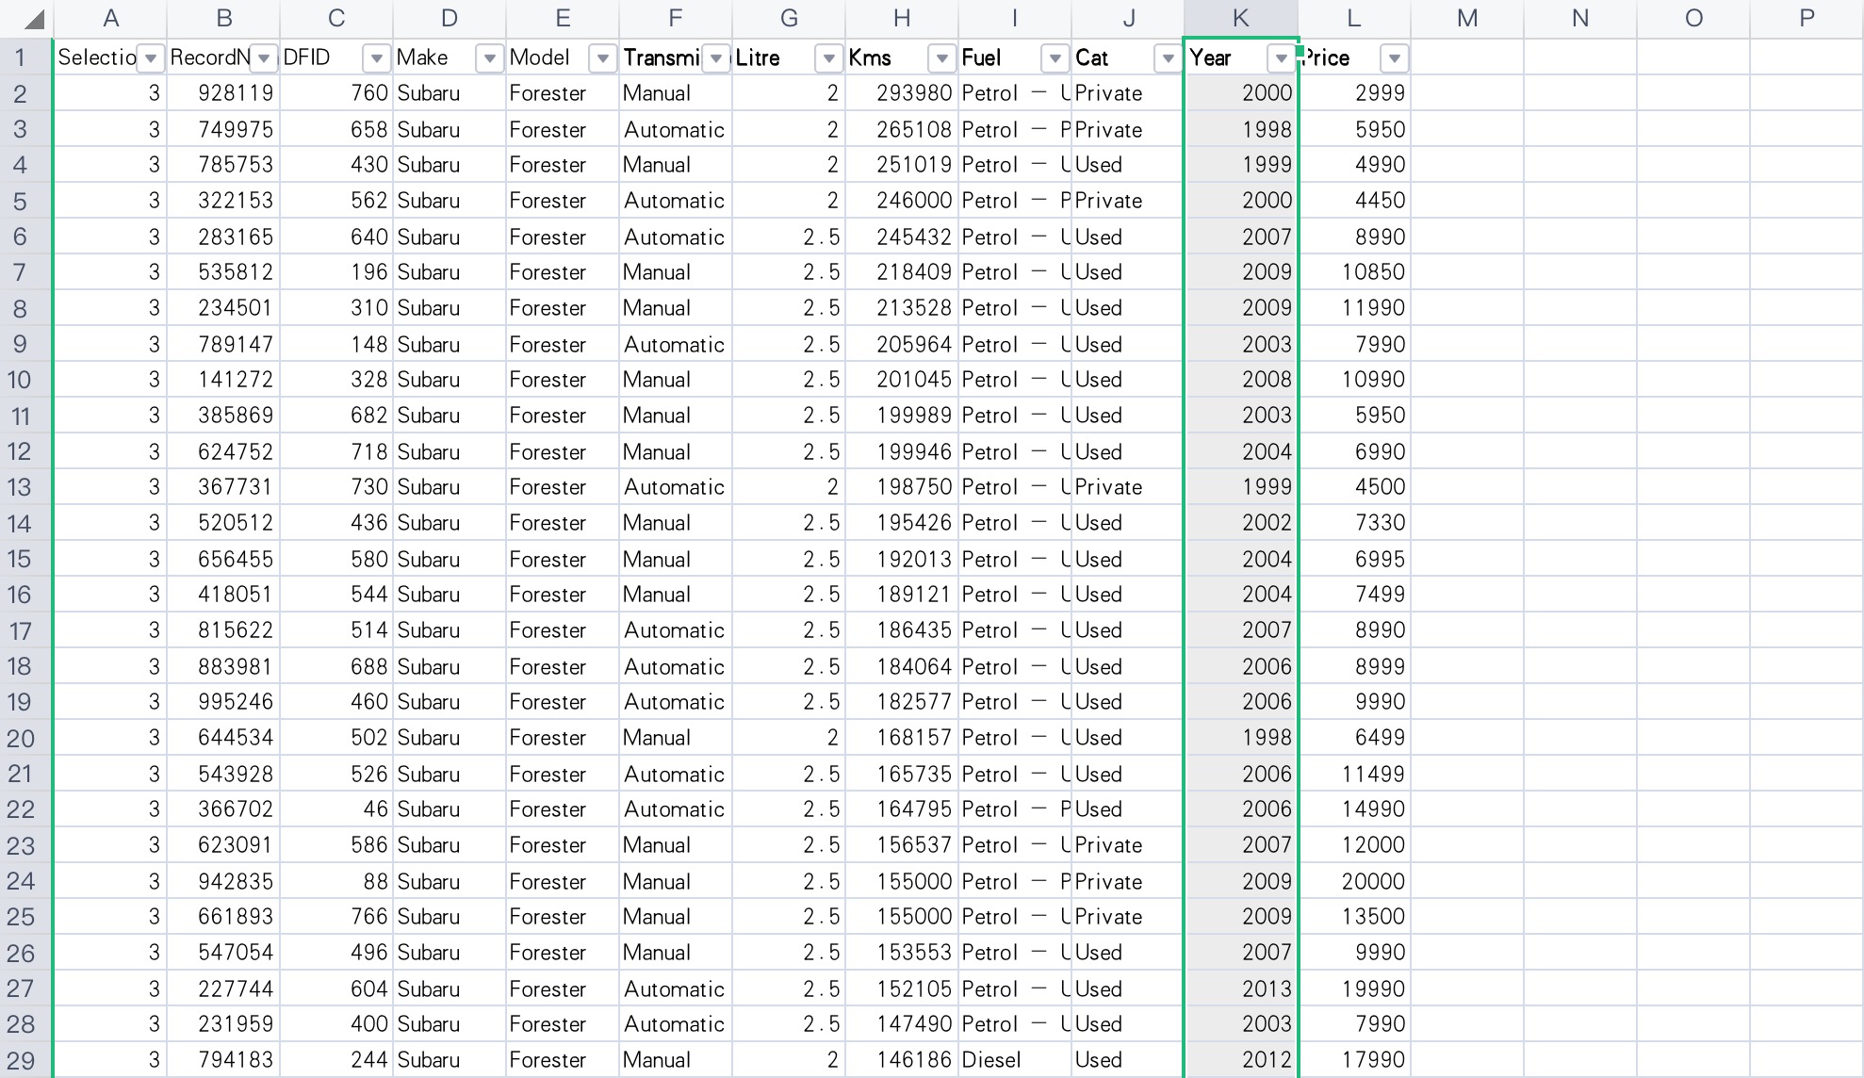Open the RecordN column filter menu
Screen dimensions: 1864x1078
[x=263, y=57]
